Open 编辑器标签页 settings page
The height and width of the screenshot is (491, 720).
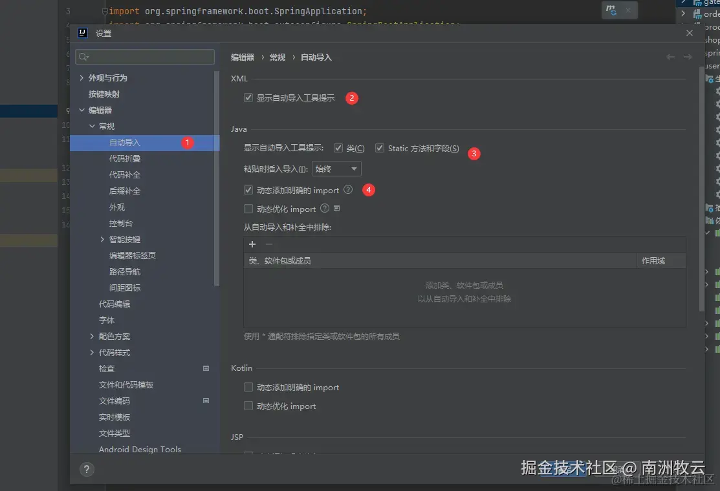click(133, 255)
